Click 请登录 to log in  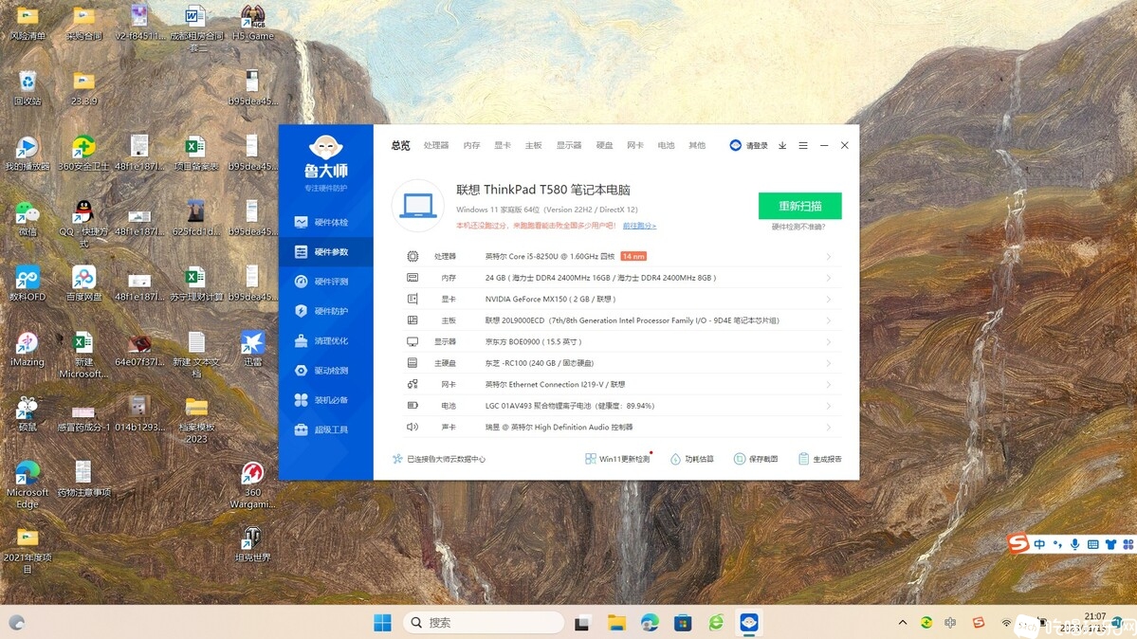click(x=749, y=146)
